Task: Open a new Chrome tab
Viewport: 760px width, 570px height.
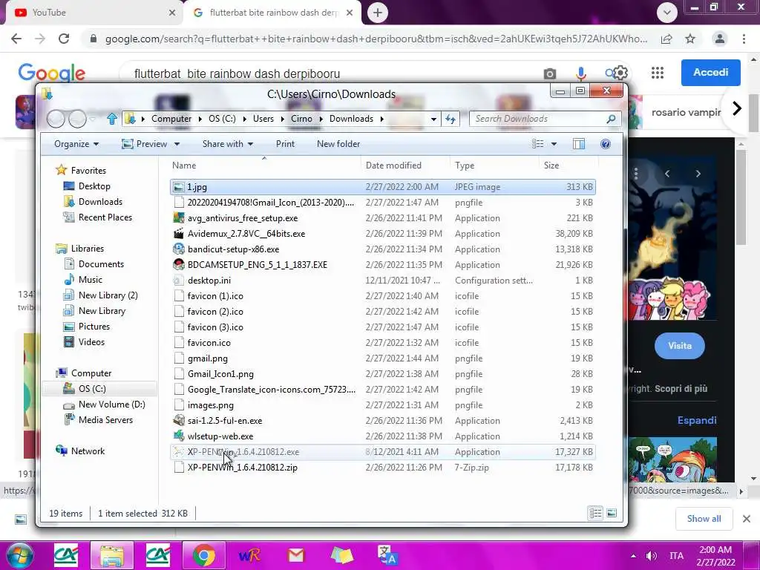Action: [x=378, y=13]
